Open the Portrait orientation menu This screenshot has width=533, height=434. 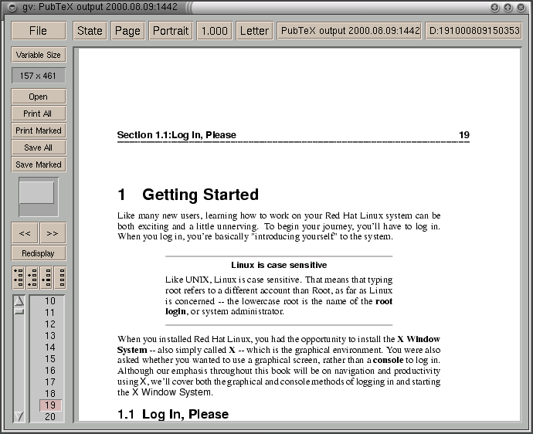170,31
